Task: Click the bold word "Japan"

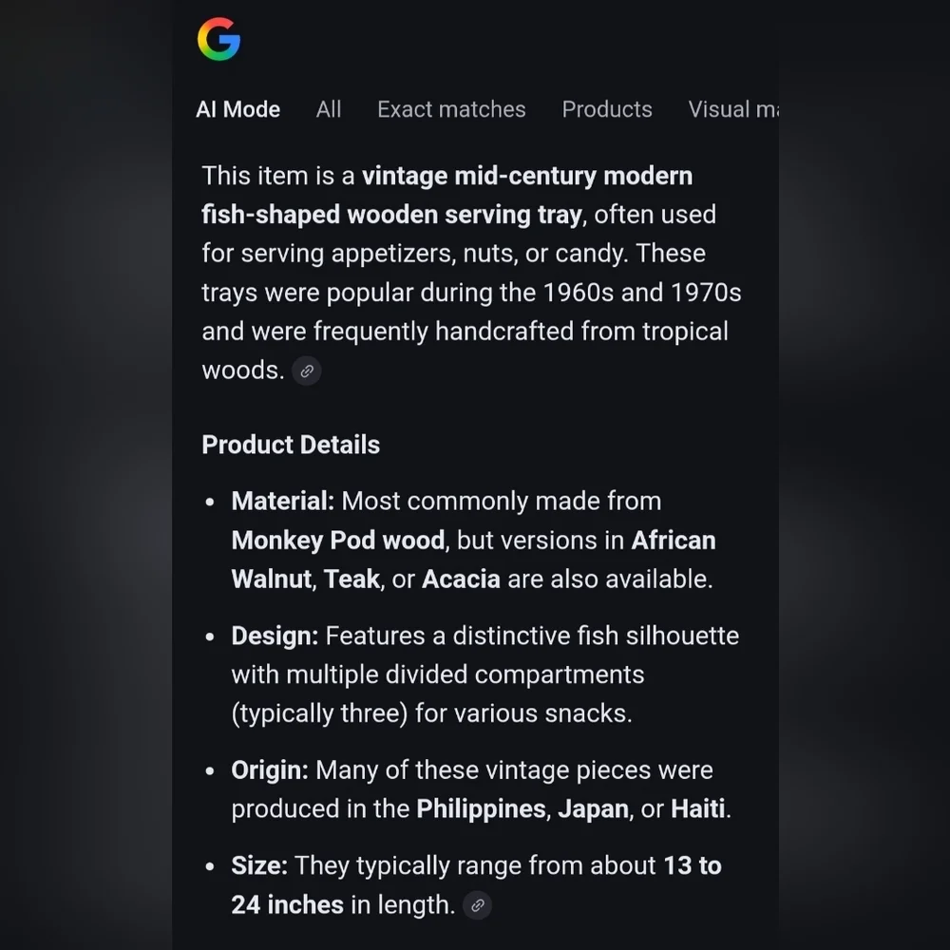Action: (x=593, y=808)
